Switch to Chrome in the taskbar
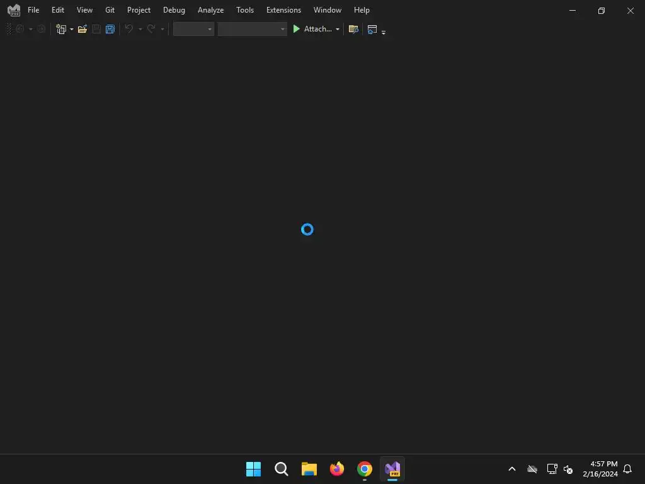Image resolution: width=645 pixels, height=484 pixels. click(x=365, y=469)
